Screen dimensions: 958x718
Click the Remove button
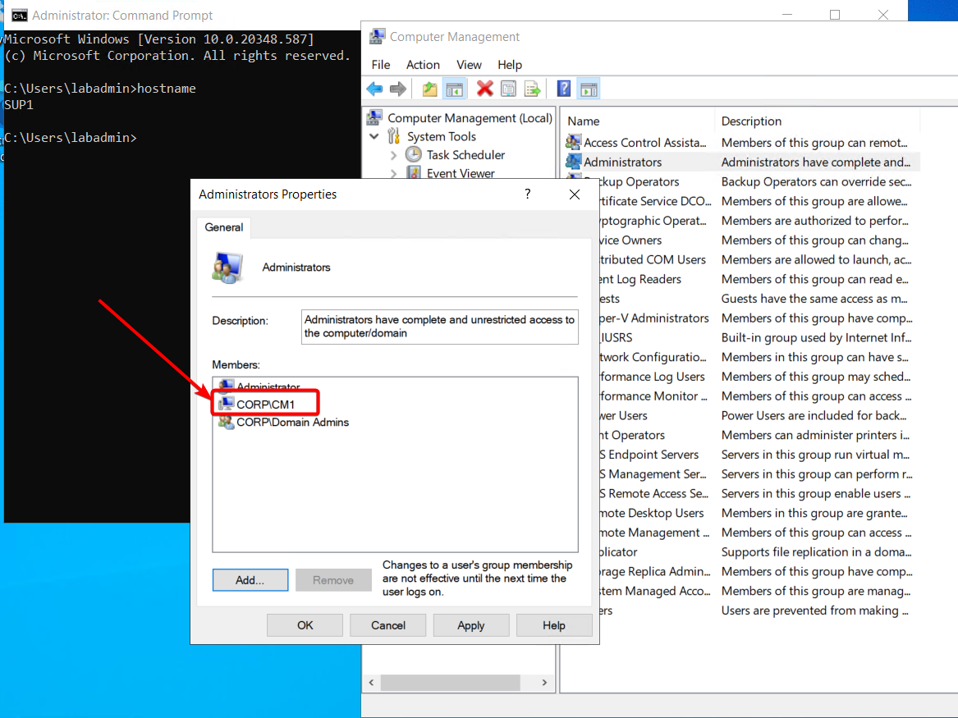coord(333,580)
